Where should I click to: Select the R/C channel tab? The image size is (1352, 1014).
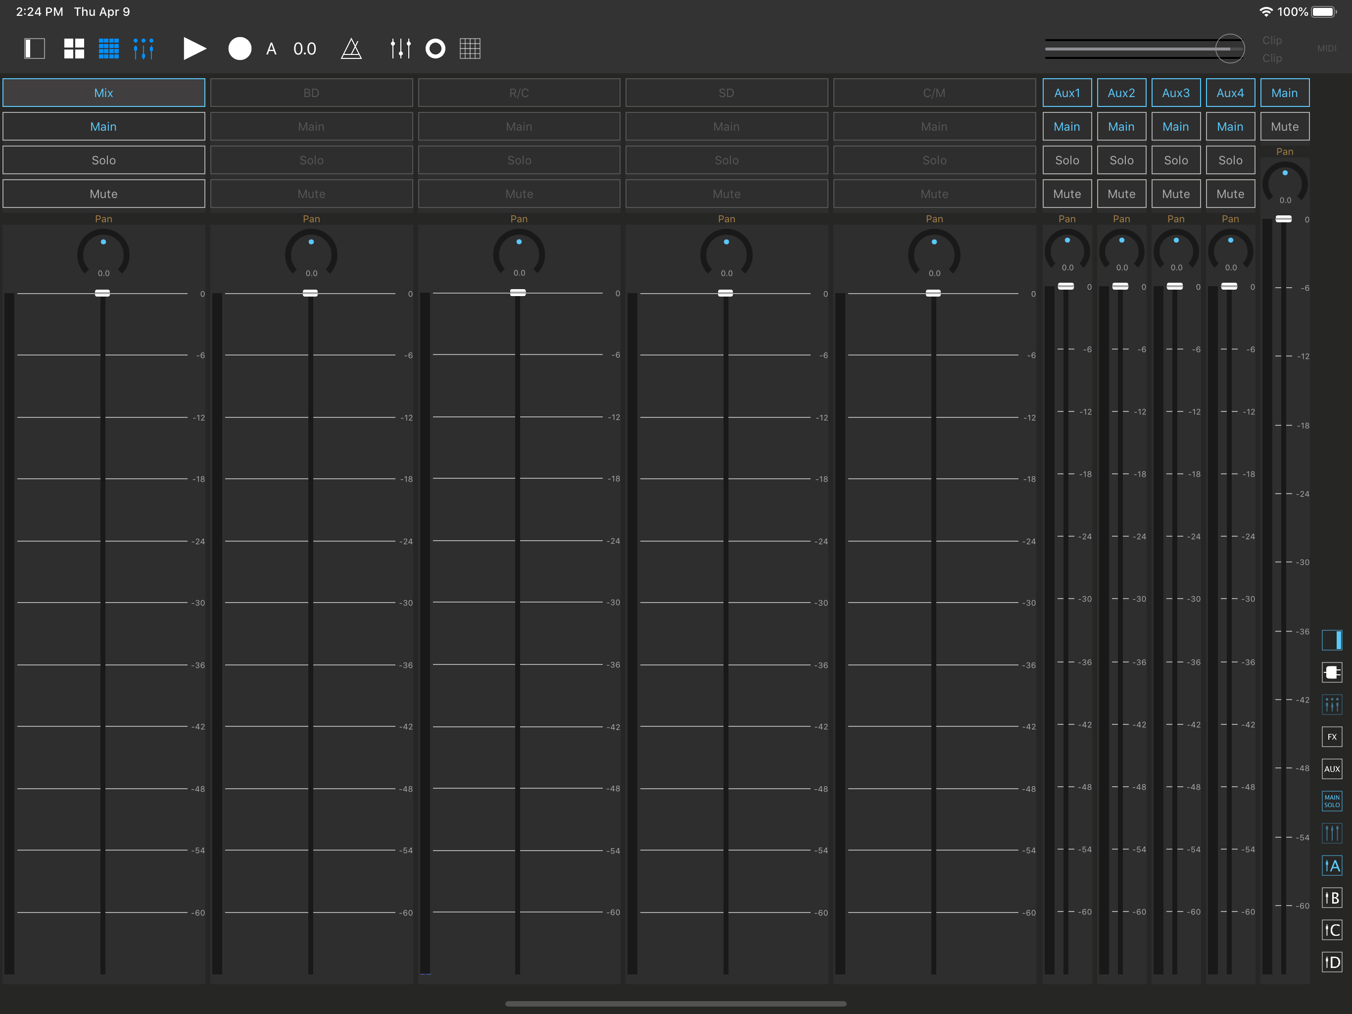pyautogui.click(x=519, y=93)
